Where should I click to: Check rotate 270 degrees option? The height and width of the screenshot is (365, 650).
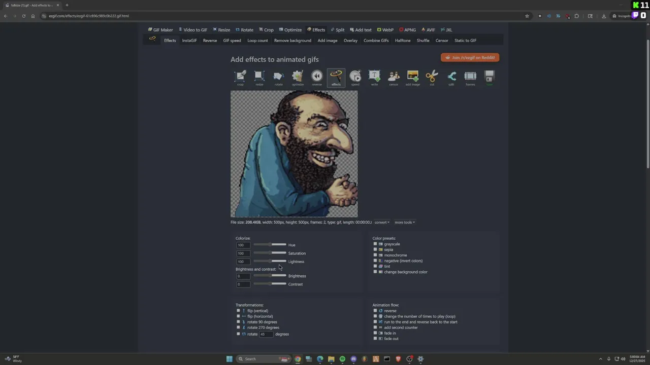click(x=238, y=327)
